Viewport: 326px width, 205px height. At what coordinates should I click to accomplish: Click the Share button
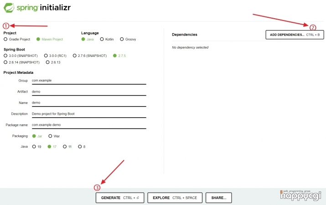coord(219,198)
